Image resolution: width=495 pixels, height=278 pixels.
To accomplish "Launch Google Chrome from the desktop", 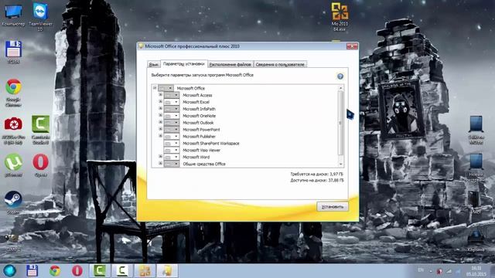I will pos(13,93).
